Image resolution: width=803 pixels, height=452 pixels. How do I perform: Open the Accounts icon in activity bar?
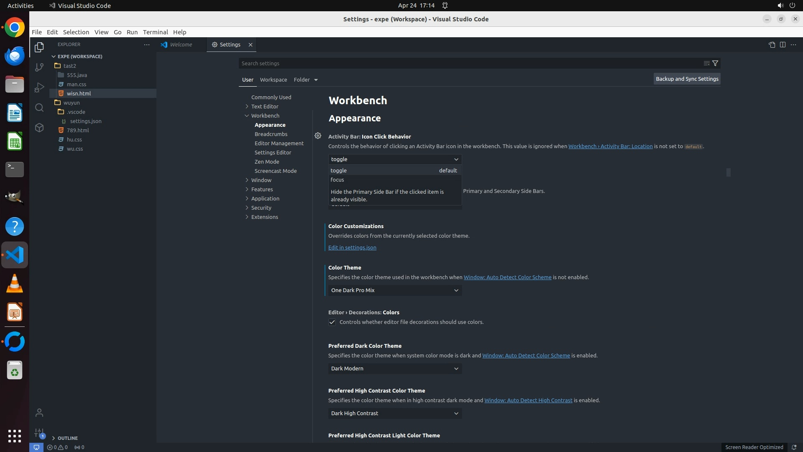[39, 413]
